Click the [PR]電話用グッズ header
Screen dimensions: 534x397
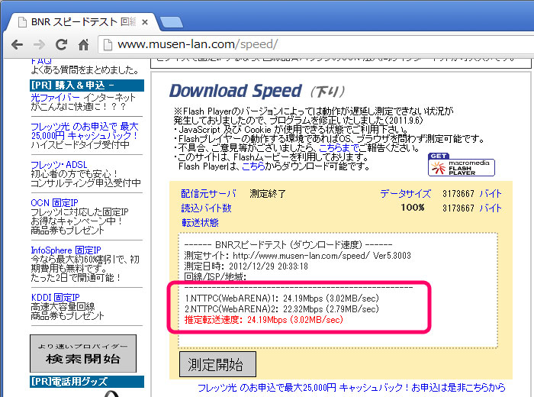click(87, 381)
